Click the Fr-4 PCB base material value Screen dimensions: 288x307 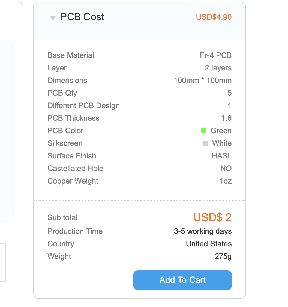coord(216,55)
